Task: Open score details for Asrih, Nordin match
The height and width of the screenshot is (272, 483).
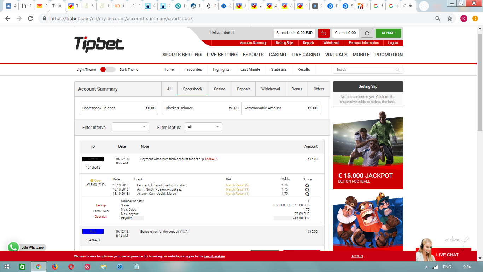Action: [307, 190]
